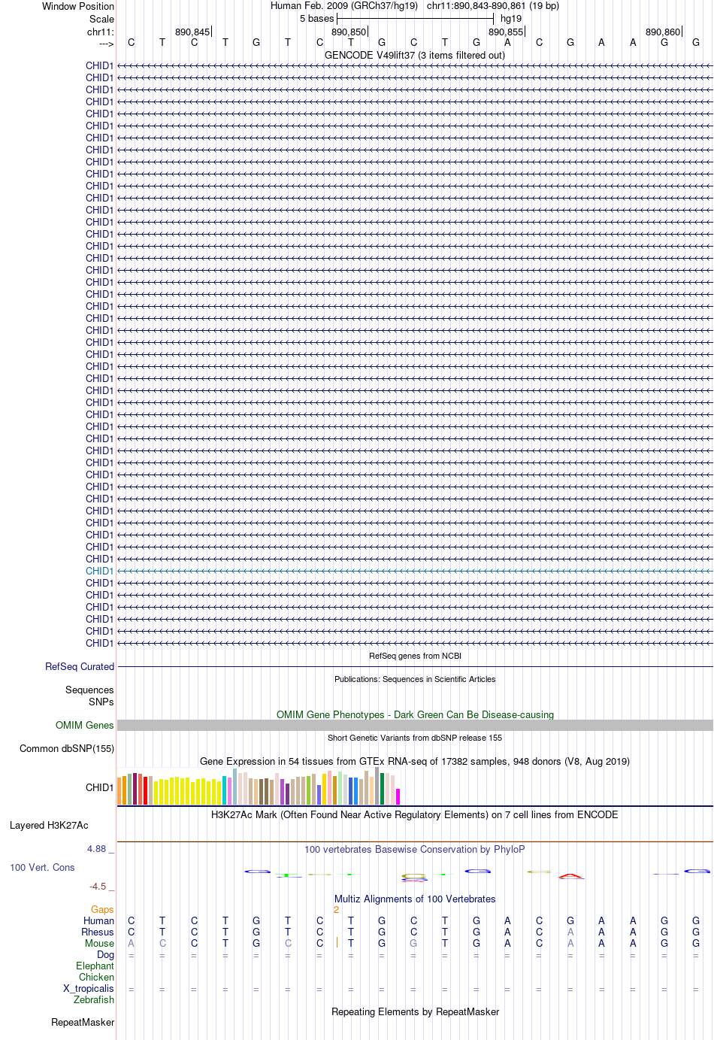Click the GENCODE V49lift37 track title
Screen dimensions: 714x1040
point(415,55)
